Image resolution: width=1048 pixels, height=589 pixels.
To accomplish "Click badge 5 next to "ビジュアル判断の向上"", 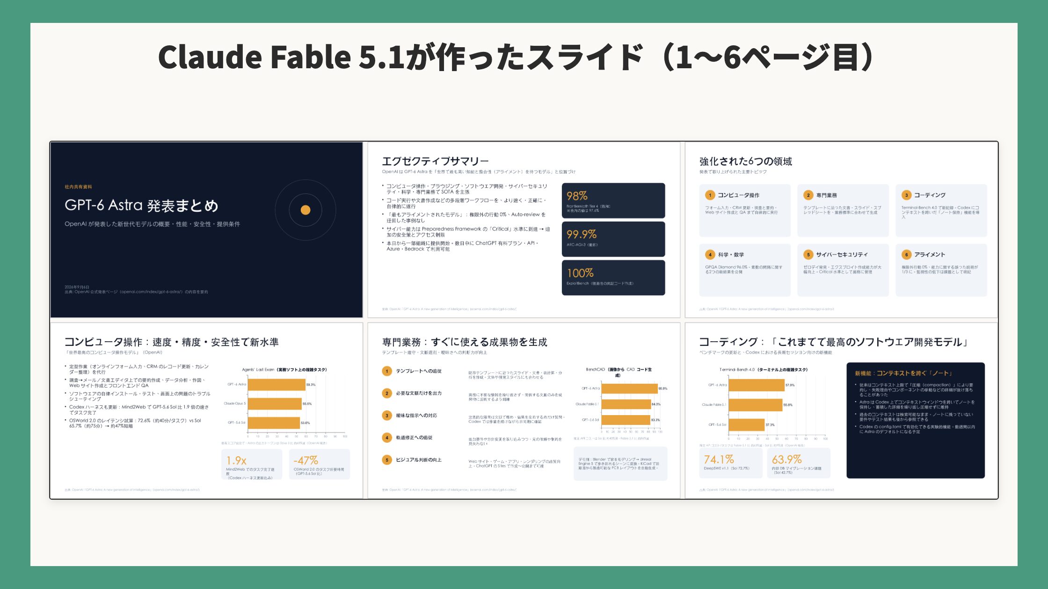I will (387, 460).
